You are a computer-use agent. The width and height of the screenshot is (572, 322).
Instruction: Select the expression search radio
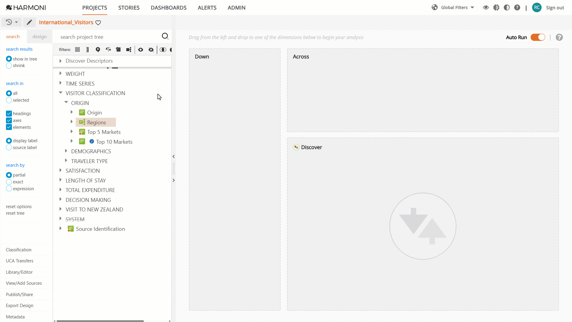[x=9, y=189]
